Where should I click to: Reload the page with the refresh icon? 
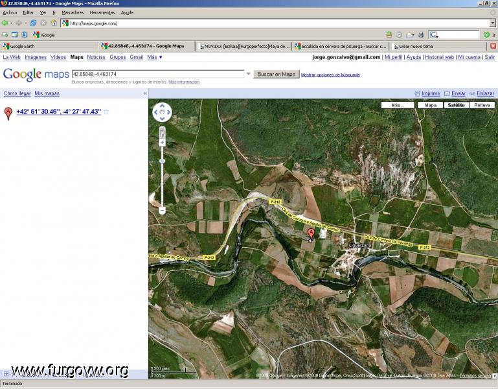coord(33,23)
